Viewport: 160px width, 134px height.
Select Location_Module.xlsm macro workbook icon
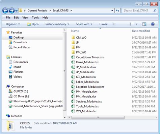coord(73,87)
